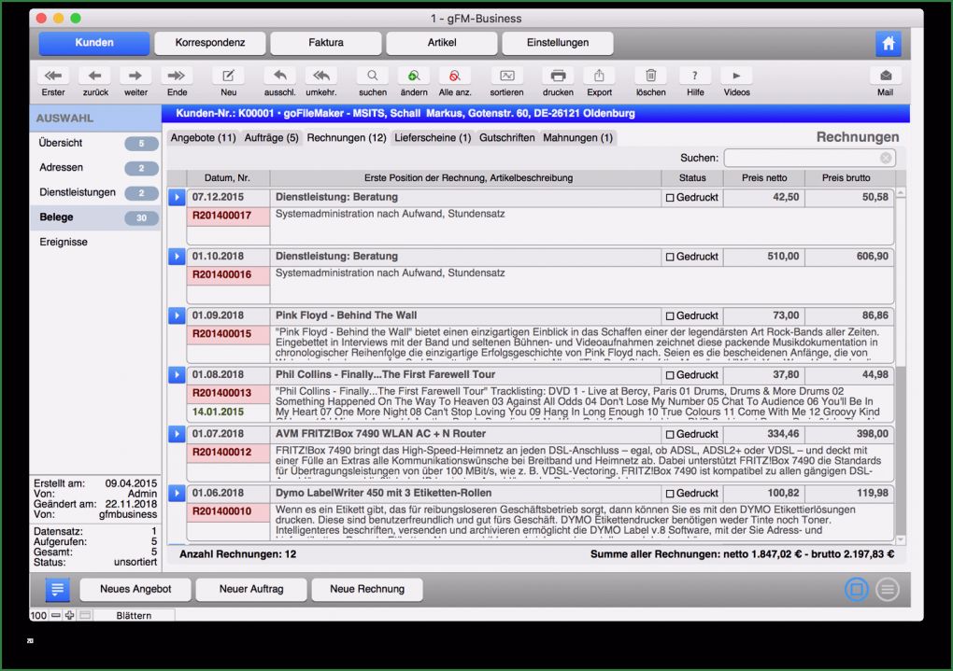Open Phil Collins invoice via blue arrow

tap(177, 375)
